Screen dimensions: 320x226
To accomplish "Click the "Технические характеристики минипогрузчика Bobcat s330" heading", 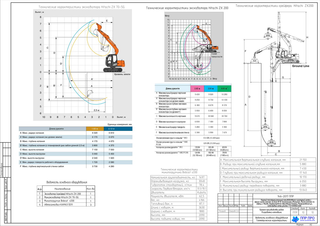I will [179, 171].
